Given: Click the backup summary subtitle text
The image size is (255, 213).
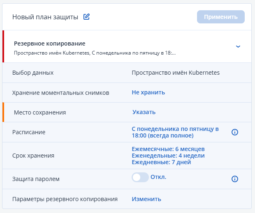Looking at the screenshot, I should (x=95, y=53).
